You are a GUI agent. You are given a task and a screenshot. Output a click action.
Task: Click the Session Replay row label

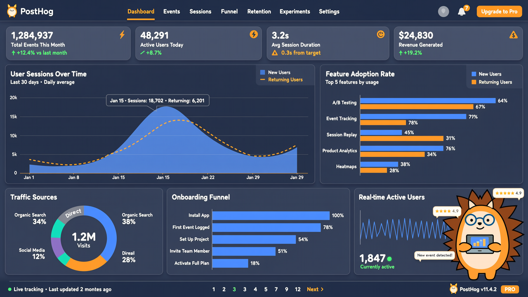tap(342, 134)
